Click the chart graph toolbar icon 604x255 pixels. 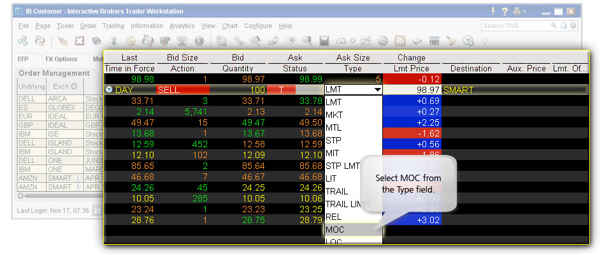pos(366,40)
